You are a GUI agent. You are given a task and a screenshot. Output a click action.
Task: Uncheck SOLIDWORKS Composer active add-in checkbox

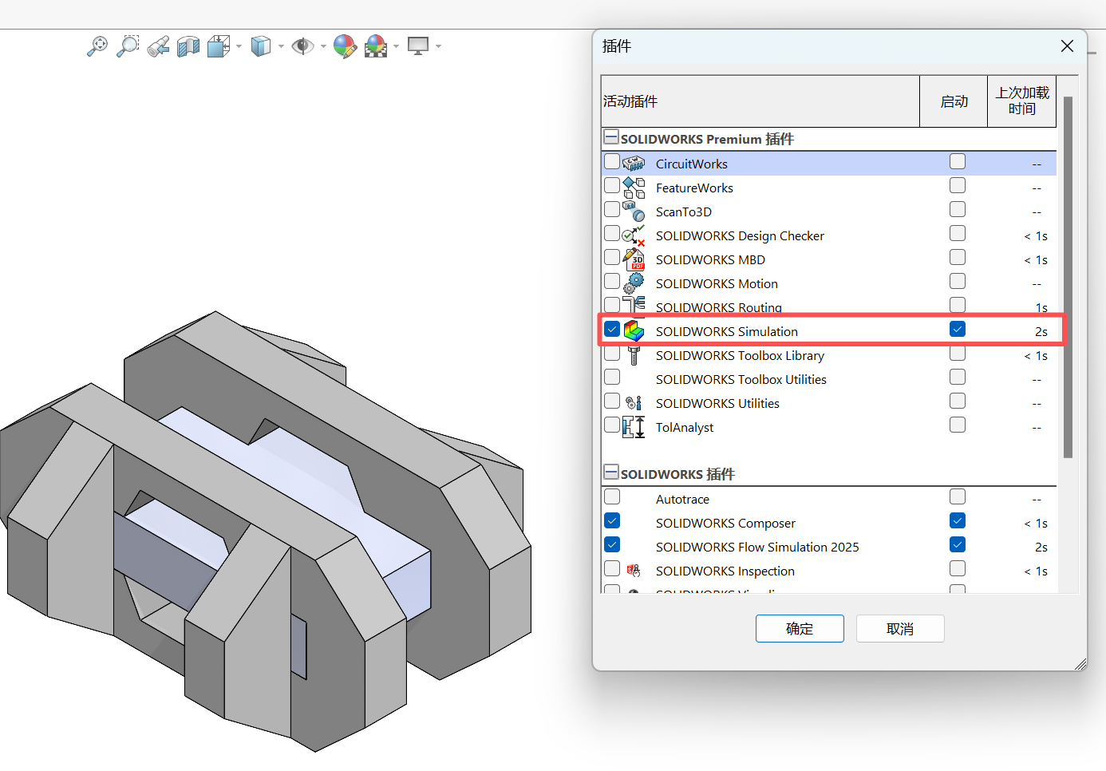coord(612,520)
